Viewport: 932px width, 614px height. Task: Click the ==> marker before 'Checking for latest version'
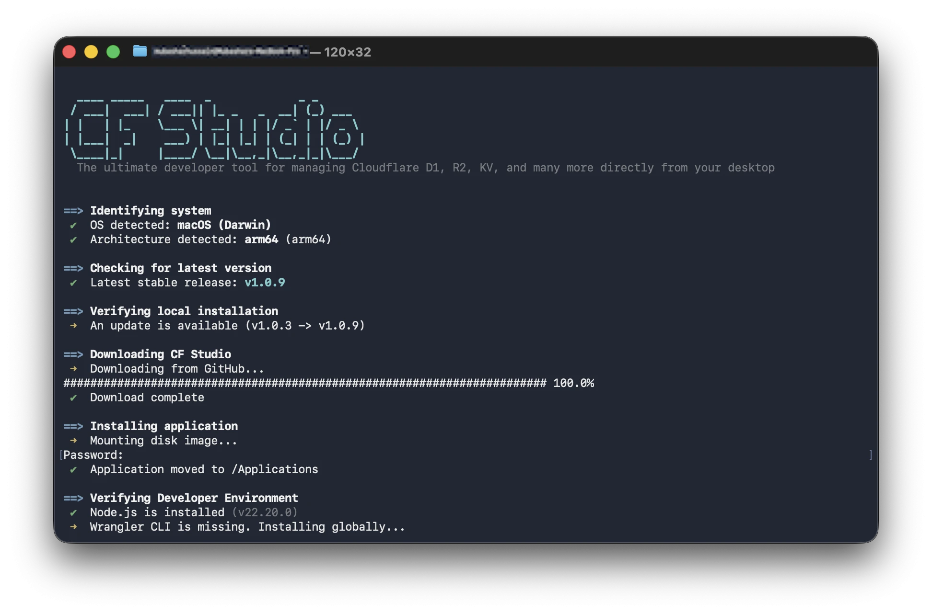73,268
